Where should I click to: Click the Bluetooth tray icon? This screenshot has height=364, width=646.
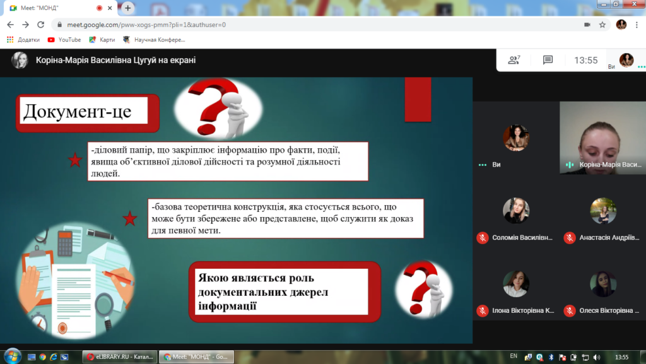pos(551,358)
